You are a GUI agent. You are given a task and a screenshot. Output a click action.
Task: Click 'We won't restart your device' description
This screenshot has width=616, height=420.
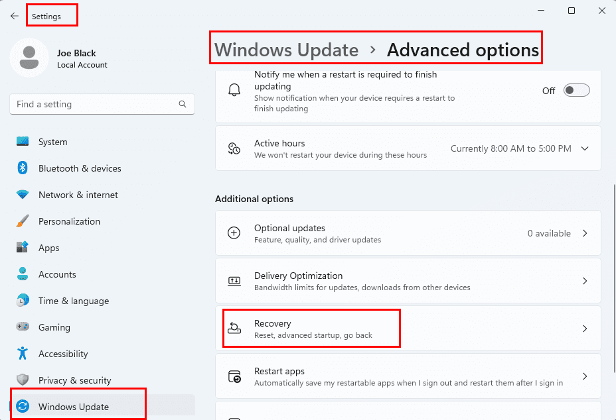(341, 155)
